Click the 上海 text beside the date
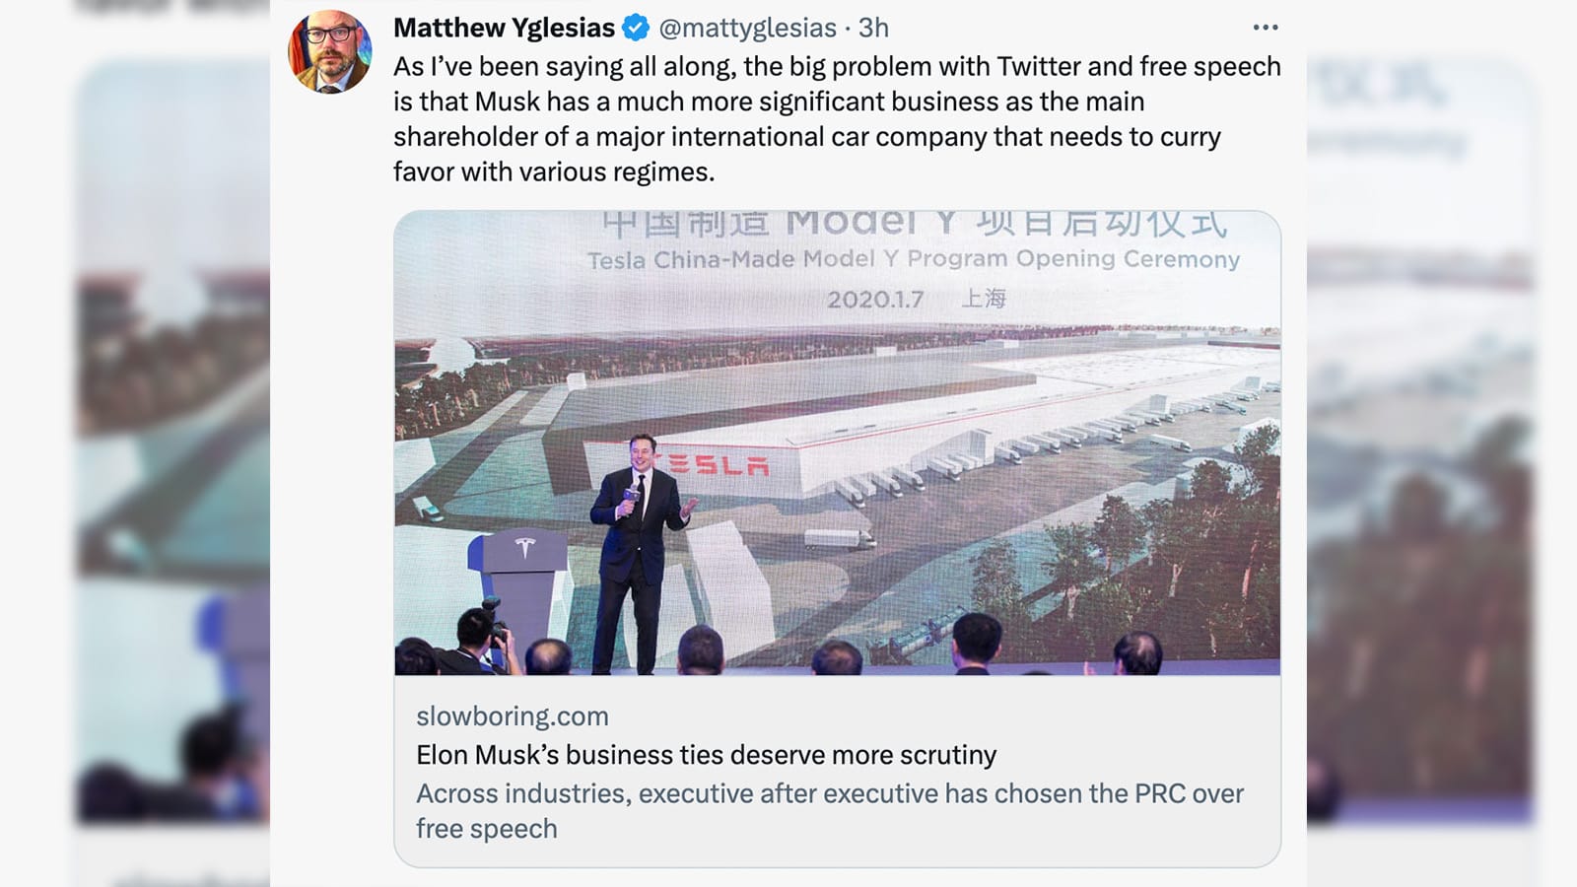 [x=984, y=298]
